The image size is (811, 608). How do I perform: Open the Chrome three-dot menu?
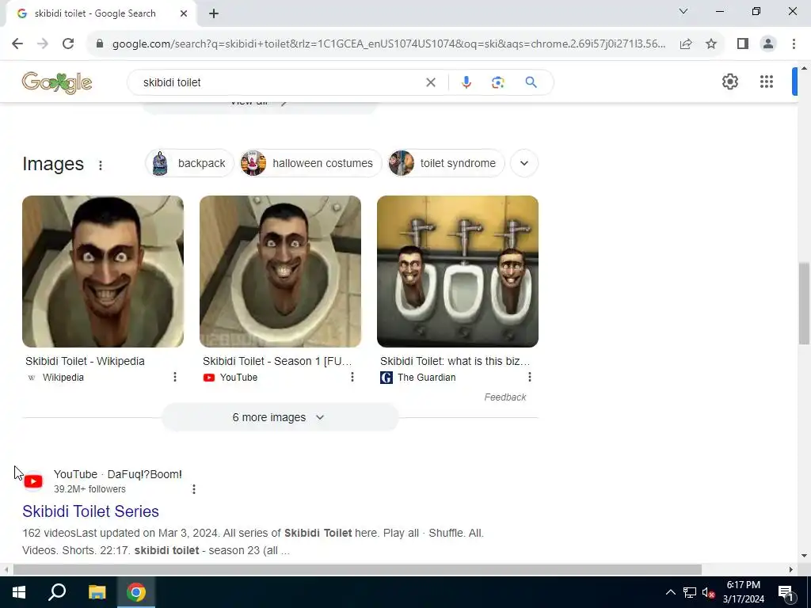pyautogui.click(x=794, y=44)
